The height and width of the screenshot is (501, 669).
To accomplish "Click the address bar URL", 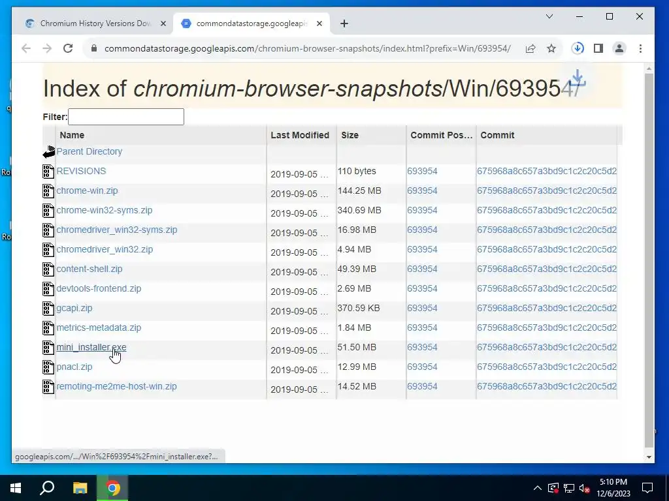I will pyautogui.click(x=307, y=48).
